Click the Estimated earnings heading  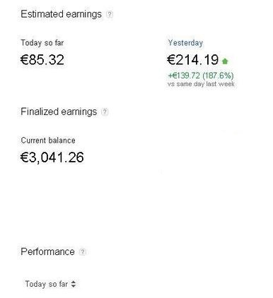(x=61, y=14)
